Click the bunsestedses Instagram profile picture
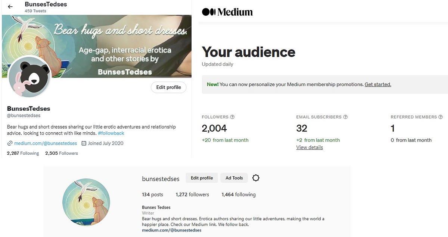Image resolution: width=448 pixels, height=237 pixels. point(86,202)
